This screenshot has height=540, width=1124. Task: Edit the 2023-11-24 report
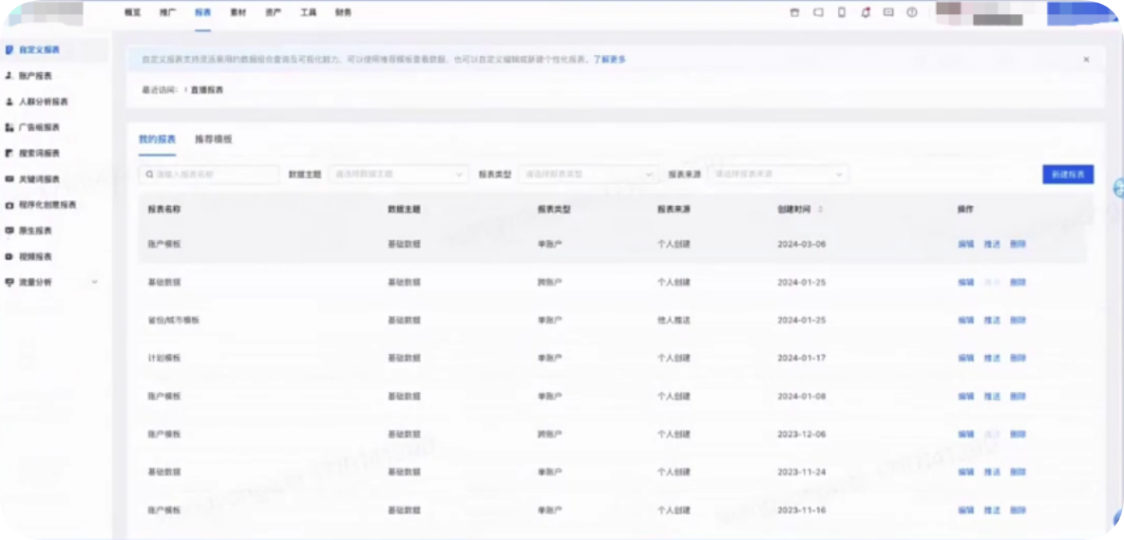(965, 472)
